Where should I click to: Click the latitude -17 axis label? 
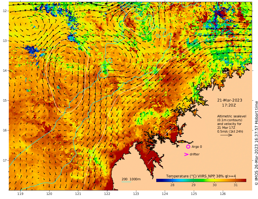pos(4,160)
